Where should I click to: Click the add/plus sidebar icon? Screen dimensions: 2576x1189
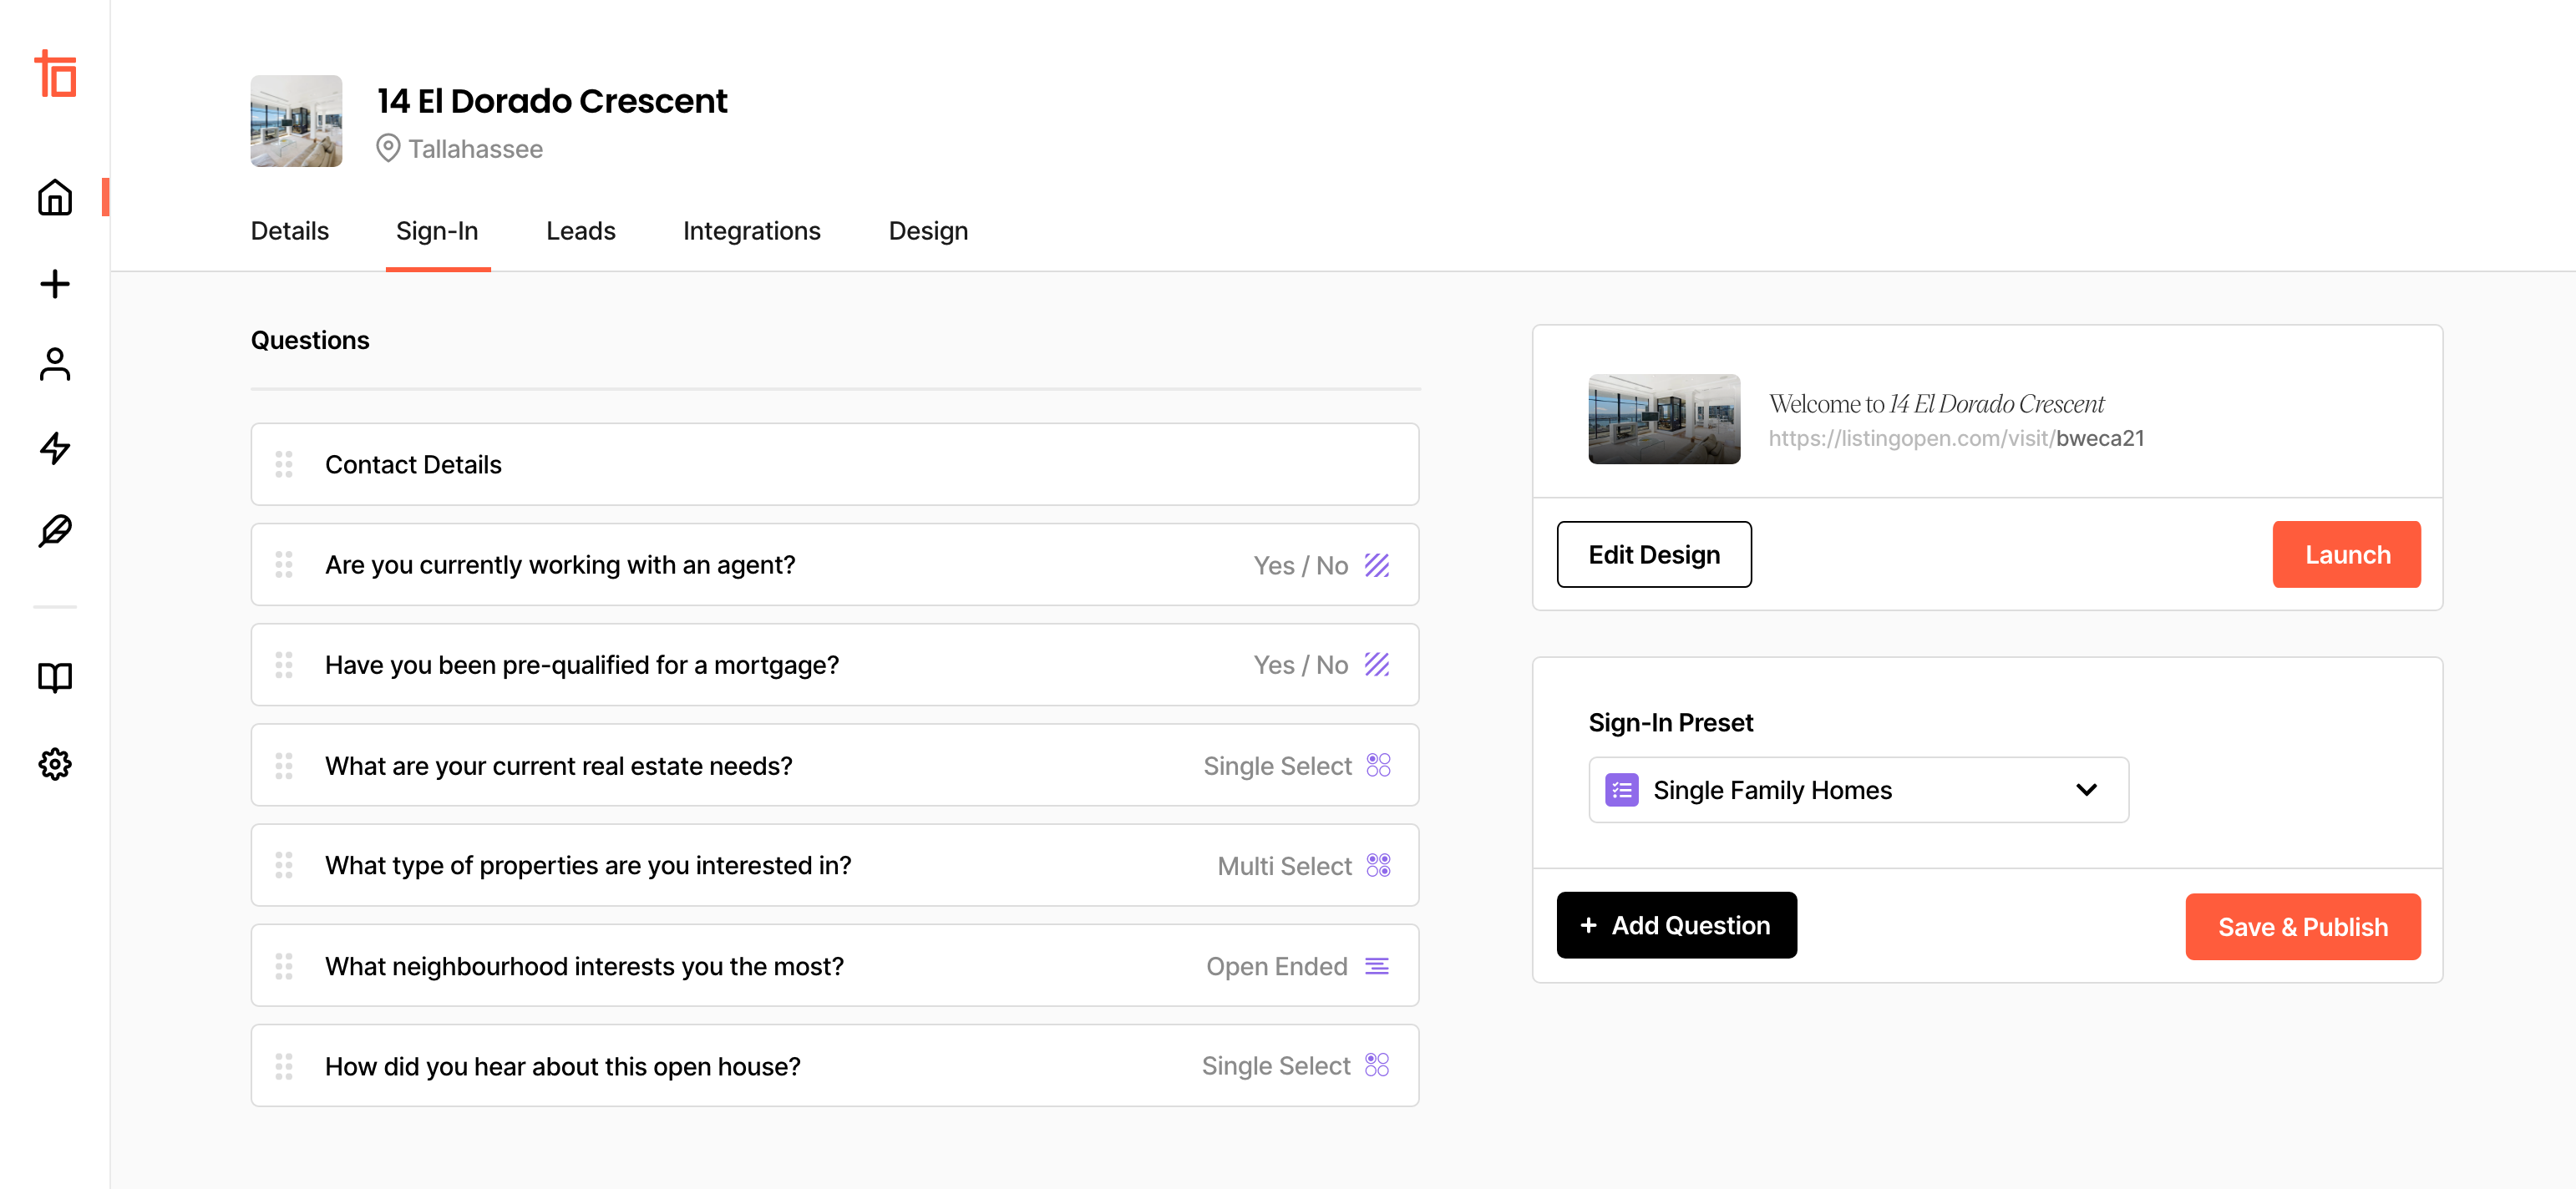coord(54,281)
